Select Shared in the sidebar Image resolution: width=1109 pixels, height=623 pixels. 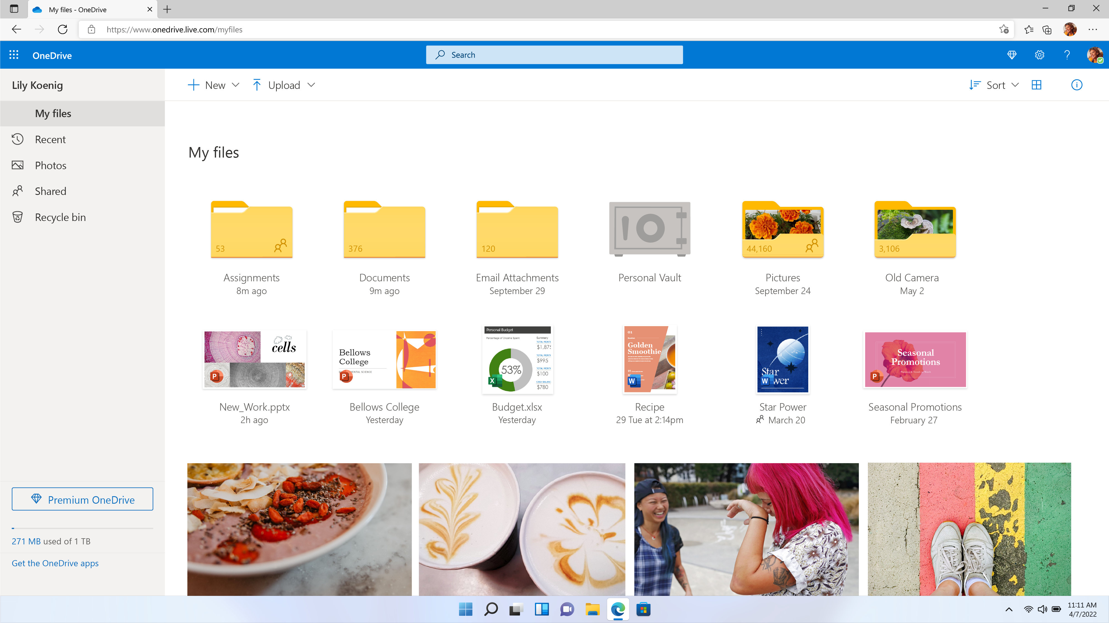click(x=50, y=191)
